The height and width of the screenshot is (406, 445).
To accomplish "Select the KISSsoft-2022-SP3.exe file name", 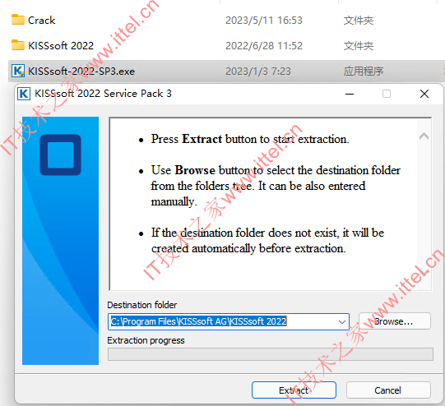I will [81, 71].
